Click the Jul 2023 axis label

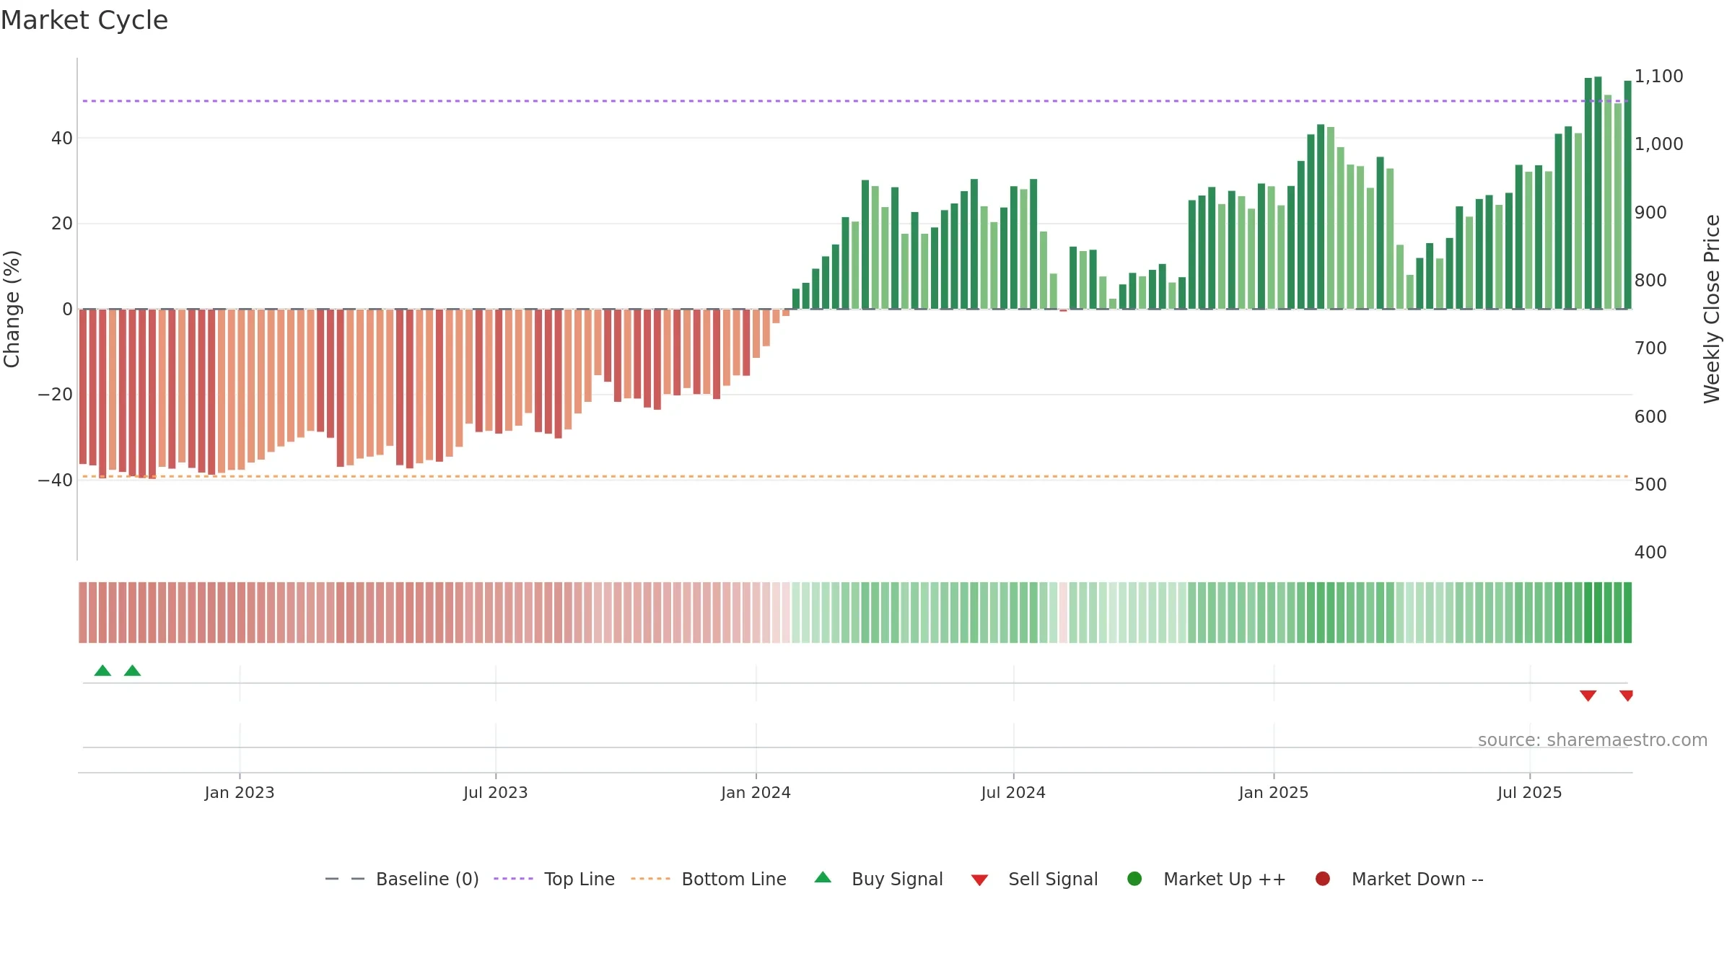click(x=496, y=793)
